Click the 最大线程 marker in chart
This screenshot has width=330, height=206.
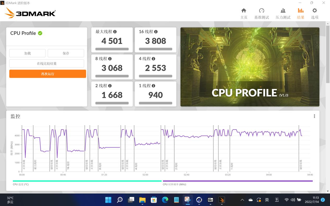35,165
